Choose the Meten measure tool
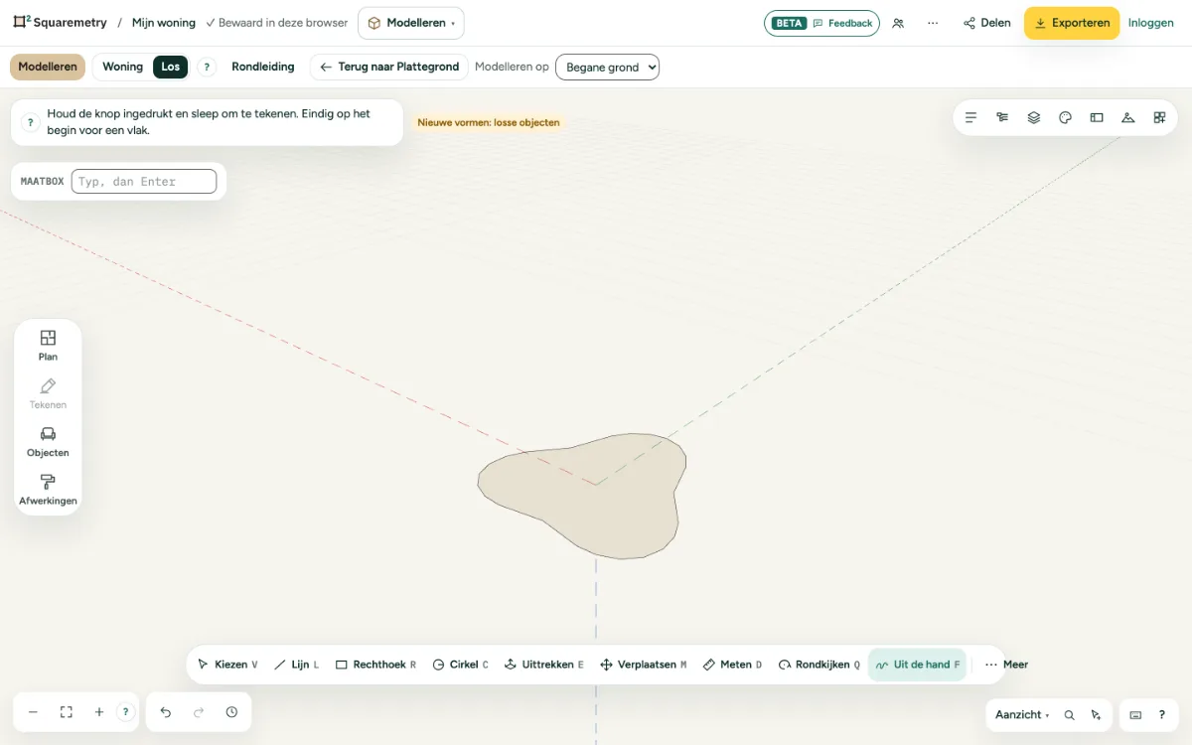The image size is (1192, 745). click(733, 665)
